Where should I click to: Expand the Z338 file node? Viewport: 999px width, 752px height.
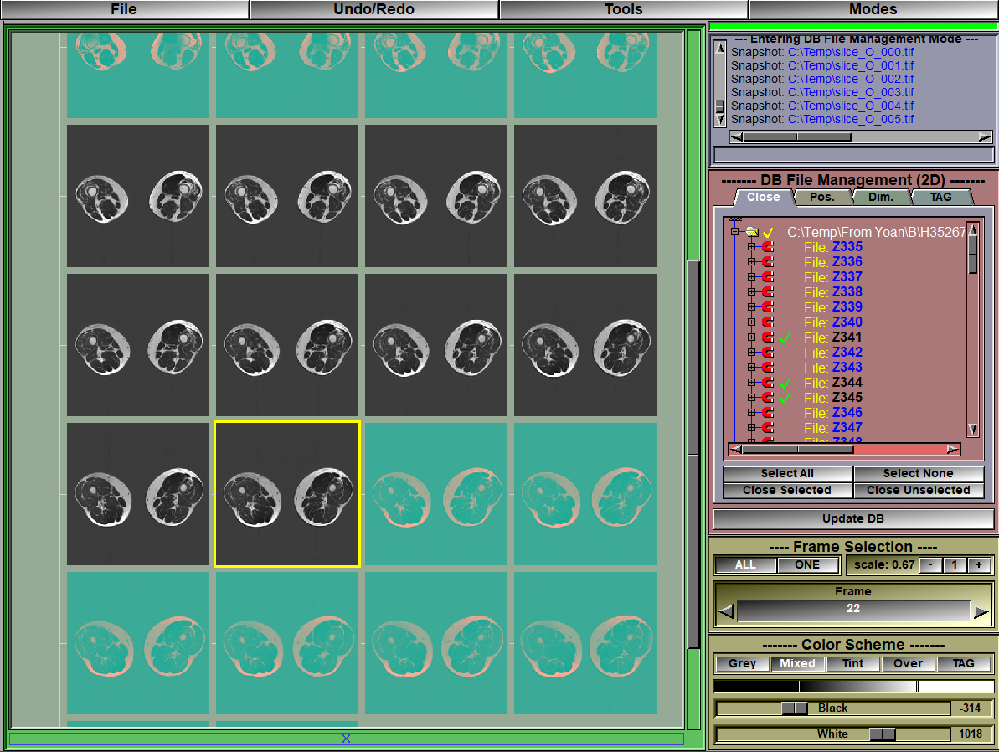752,292
